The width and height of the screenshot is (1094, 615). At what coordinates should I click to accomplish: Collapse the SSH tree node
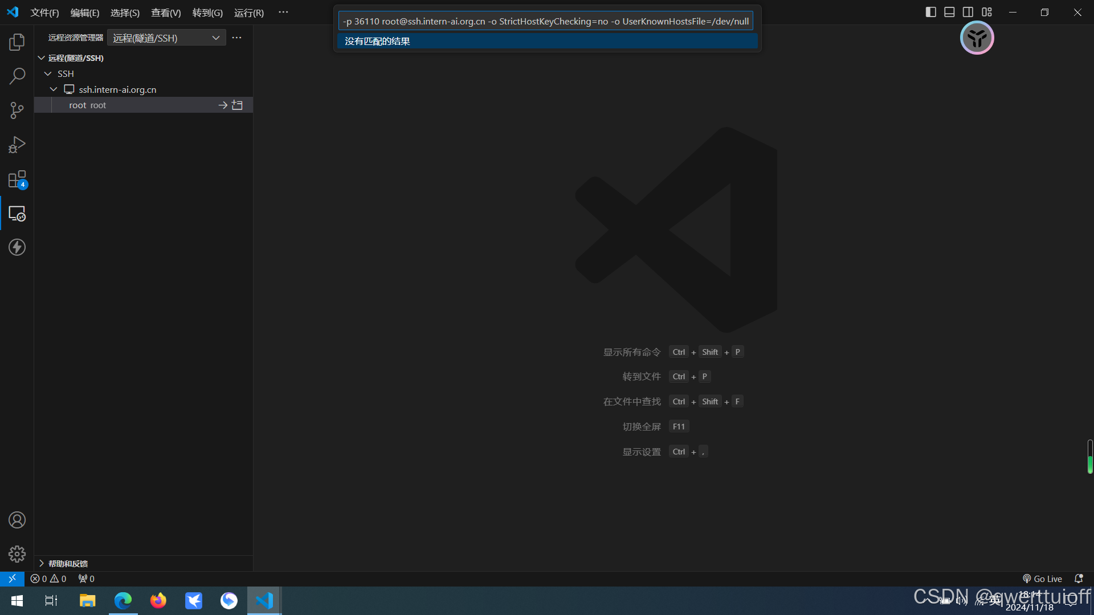click(48, 74)
